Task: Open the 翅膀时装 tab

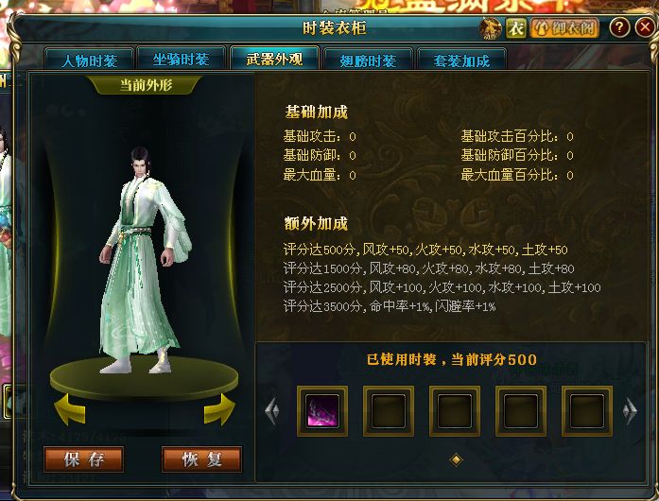Action: click(x=368, y=60)
